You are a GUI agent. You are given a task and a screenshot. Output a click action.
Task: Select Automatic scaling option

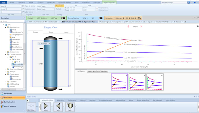[59, 6]
